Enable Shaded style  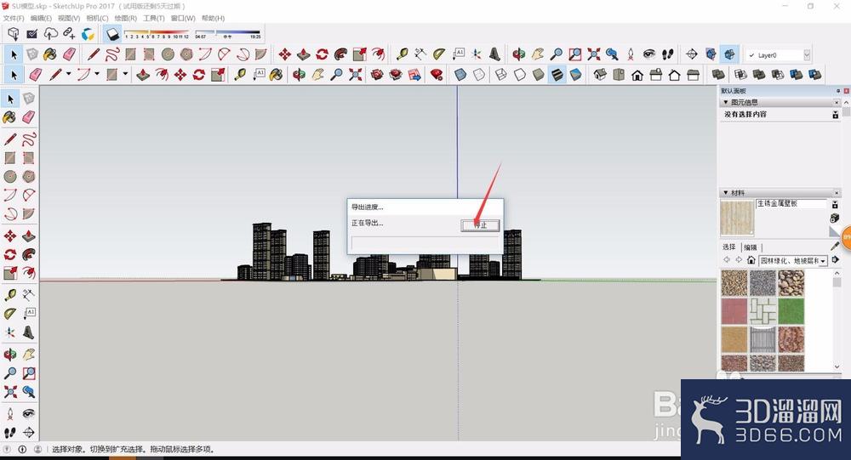point(539,74)
